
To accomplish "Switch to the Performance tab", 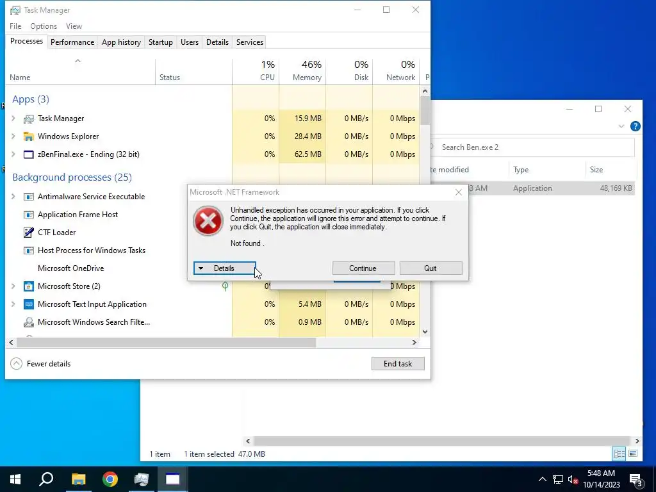I will click(72, 42).
